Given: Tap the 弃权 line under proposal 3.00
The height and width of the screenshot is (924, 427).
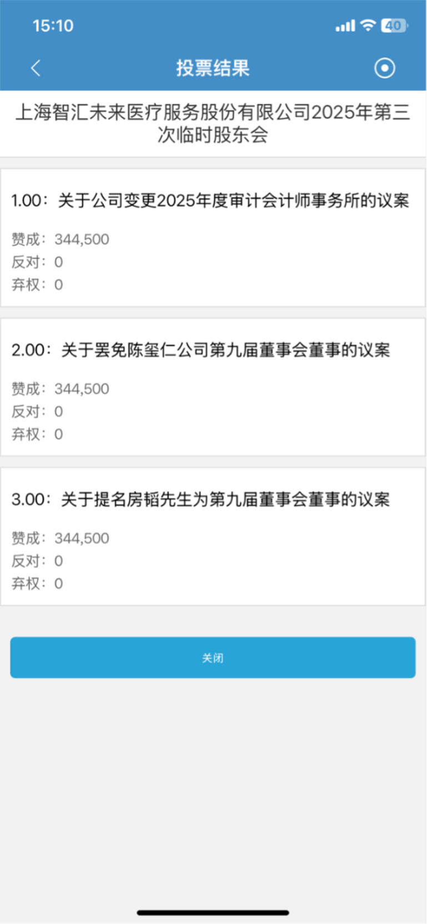Looking at the screenshot, I should click(37, 584).
